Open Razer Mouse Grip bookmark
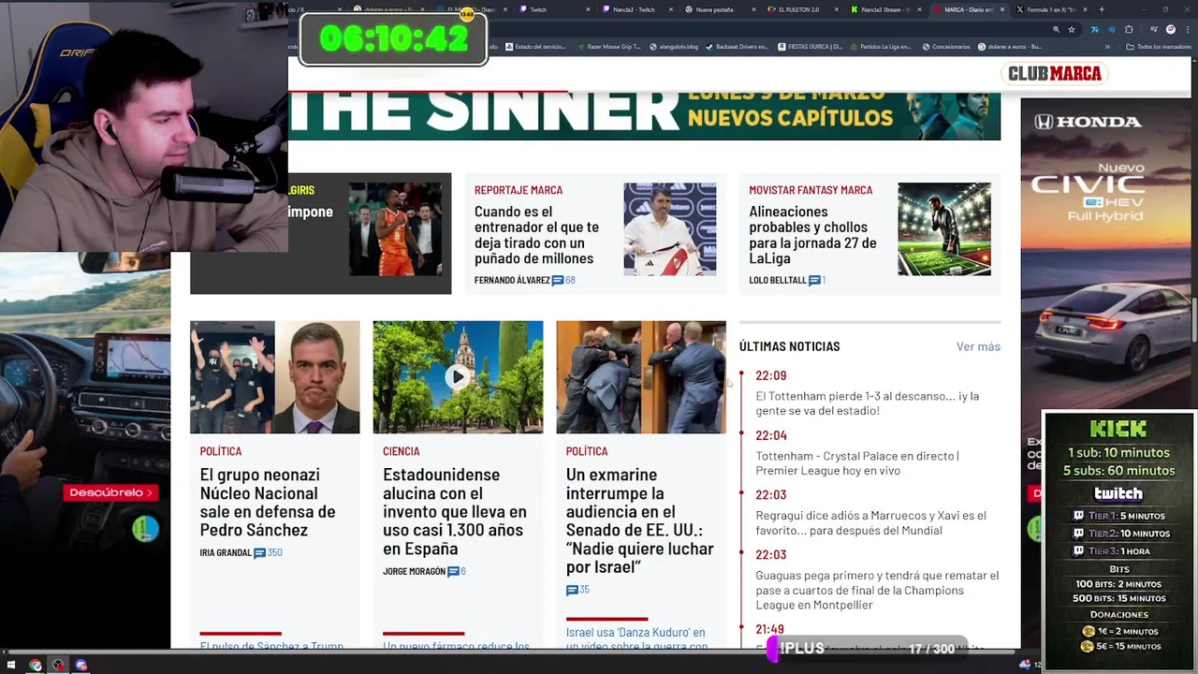The width and height of the screenshot is (1198, 674). tap(608, 47)
